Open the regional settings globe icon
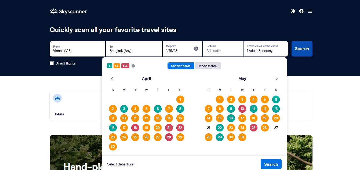Image resolution: width=360 pixels, height=170 pixels. tap(293, 11)
